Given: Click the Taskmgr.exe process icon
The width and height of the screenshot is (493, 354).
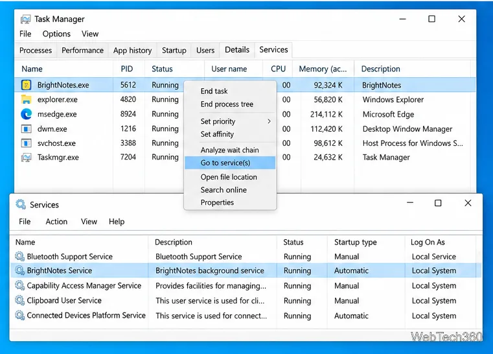Looking at the screenshot, I should click(x=26, y=158).
